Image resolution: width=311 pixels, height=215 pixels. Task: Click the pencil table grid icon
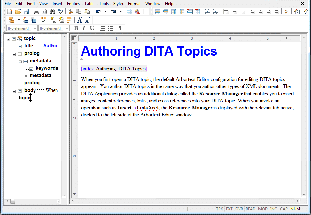click(x=297, y=11)
